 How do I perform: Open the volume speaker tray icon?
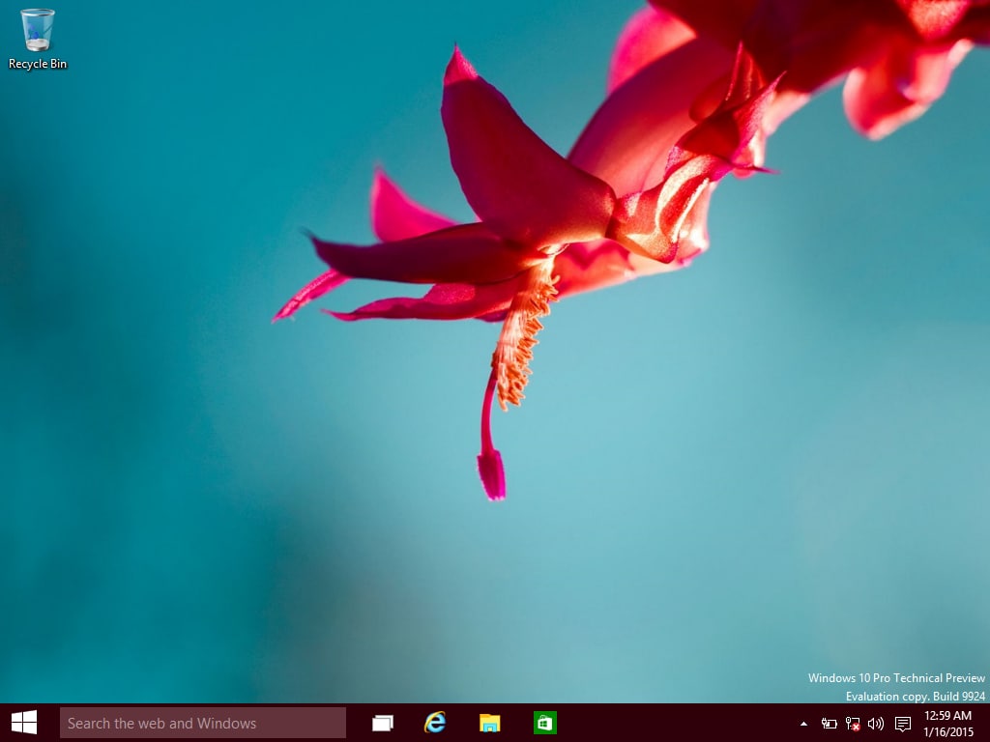pos(876,724)
